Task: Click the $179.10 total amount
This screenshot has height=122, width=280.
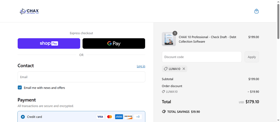Action: (x=252, y=102)
